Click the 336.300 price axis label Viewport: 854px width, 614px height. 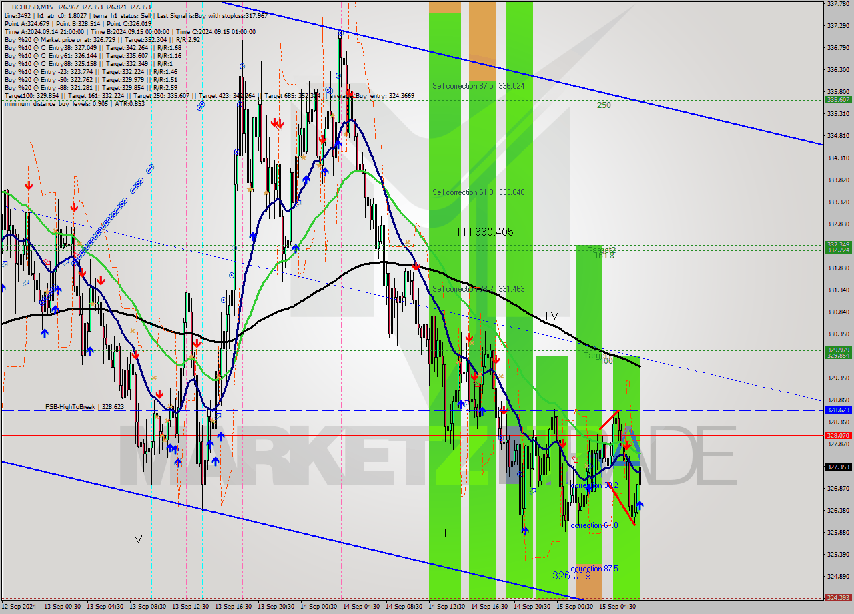tap(837, 69)
